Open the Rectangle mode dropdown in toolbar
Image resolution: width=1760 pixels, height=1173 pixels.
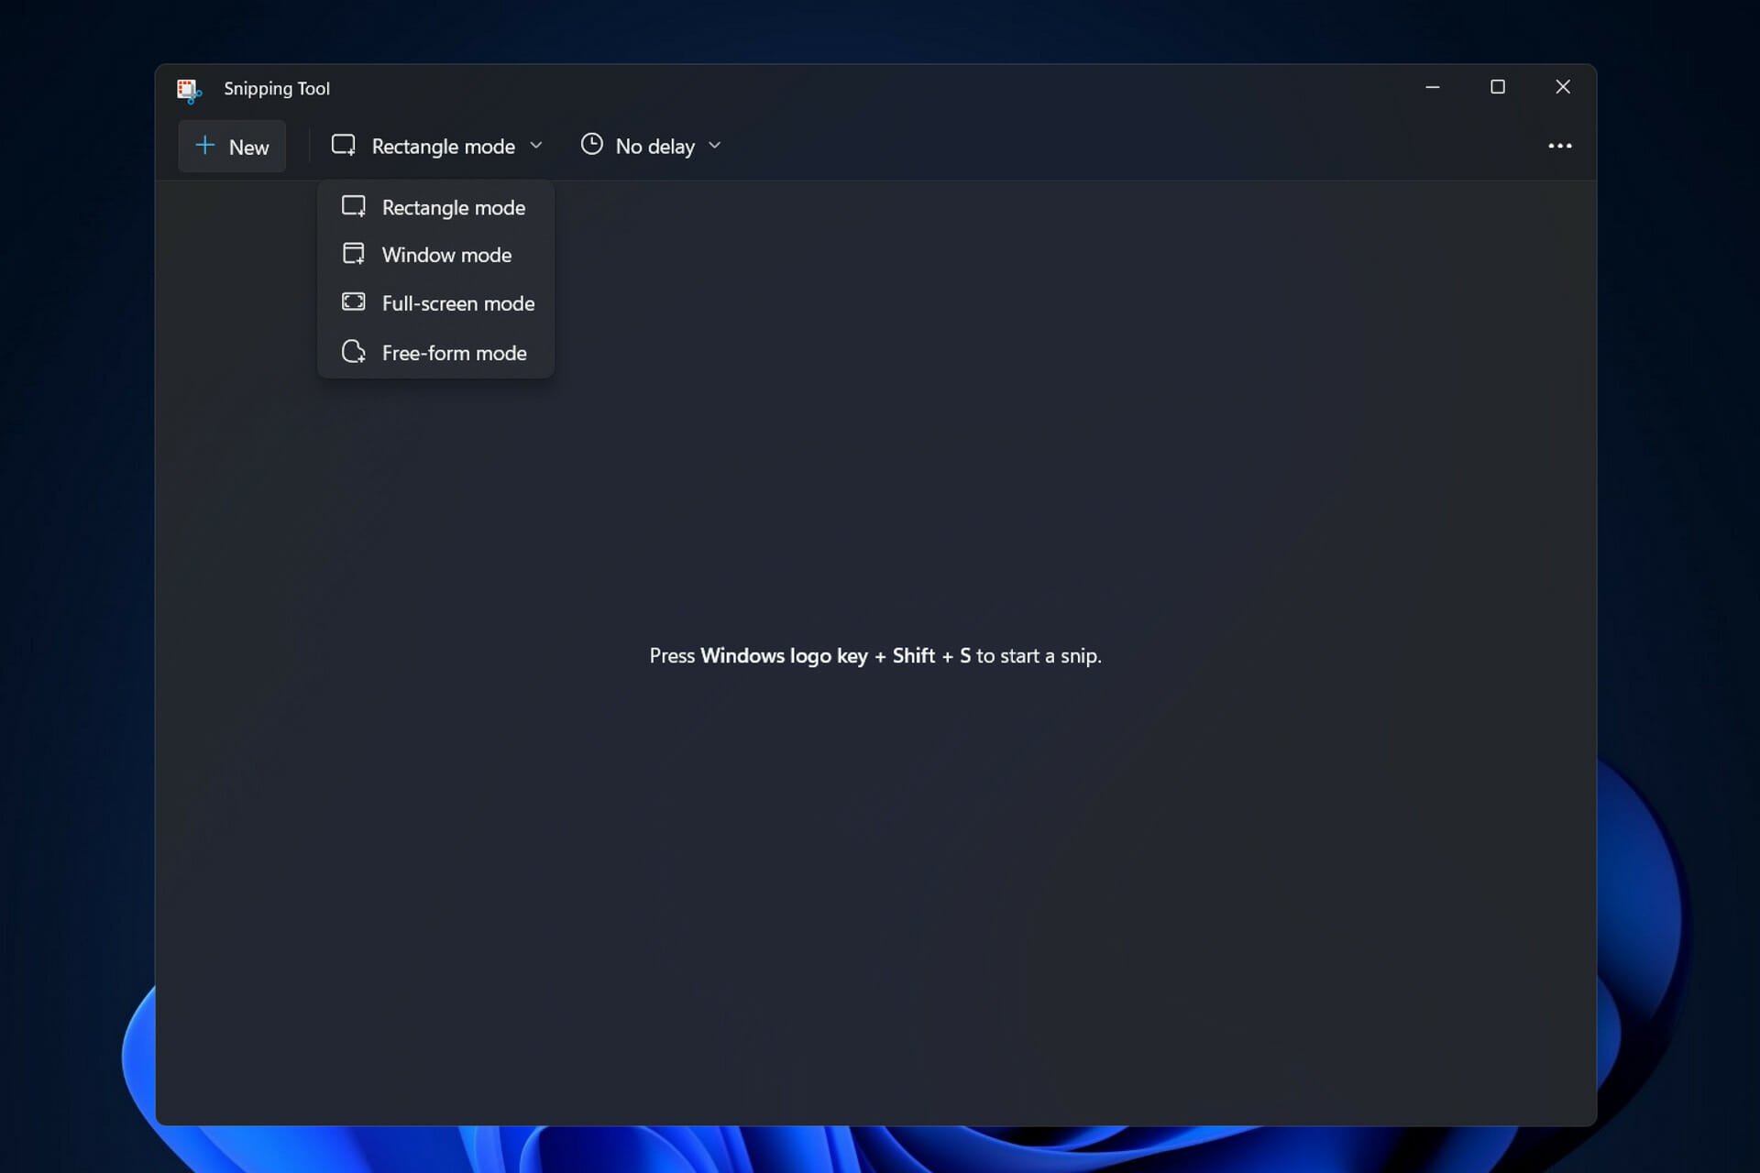point(437,147)
